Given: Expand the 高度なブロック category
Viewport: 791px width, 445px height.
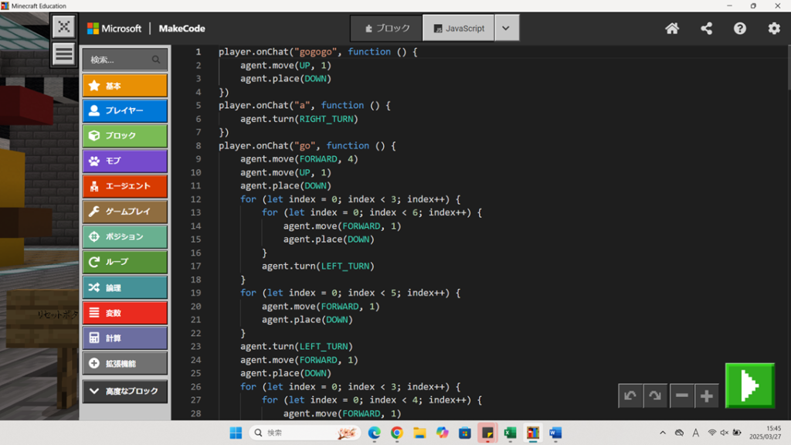Looking at the screenshot, I should (x=124, y=391).
